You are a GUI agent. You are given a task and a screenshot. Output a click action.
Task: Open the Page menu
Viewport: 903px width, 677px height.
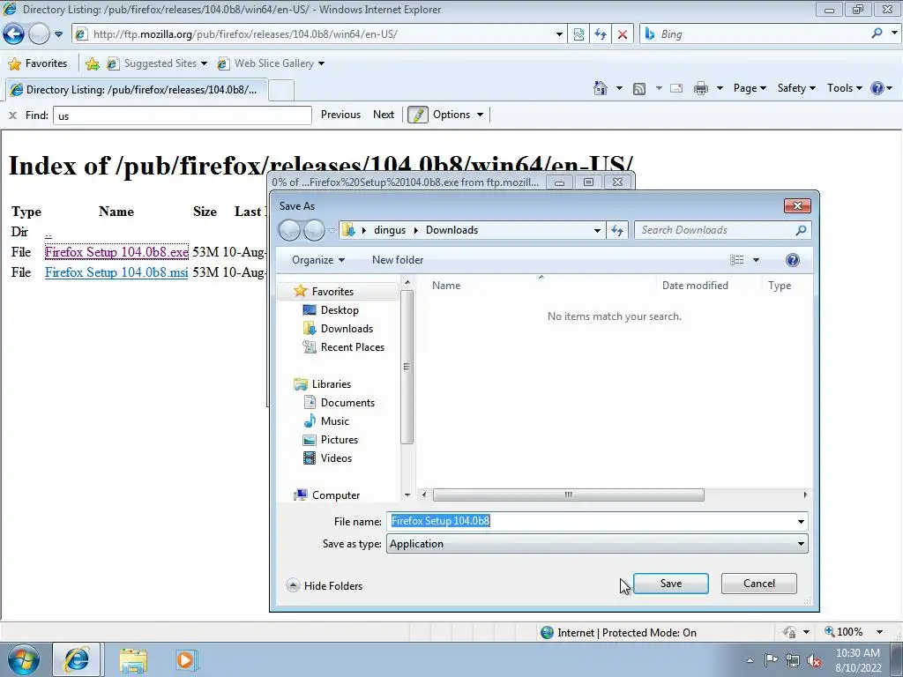(x=750, y=88)
